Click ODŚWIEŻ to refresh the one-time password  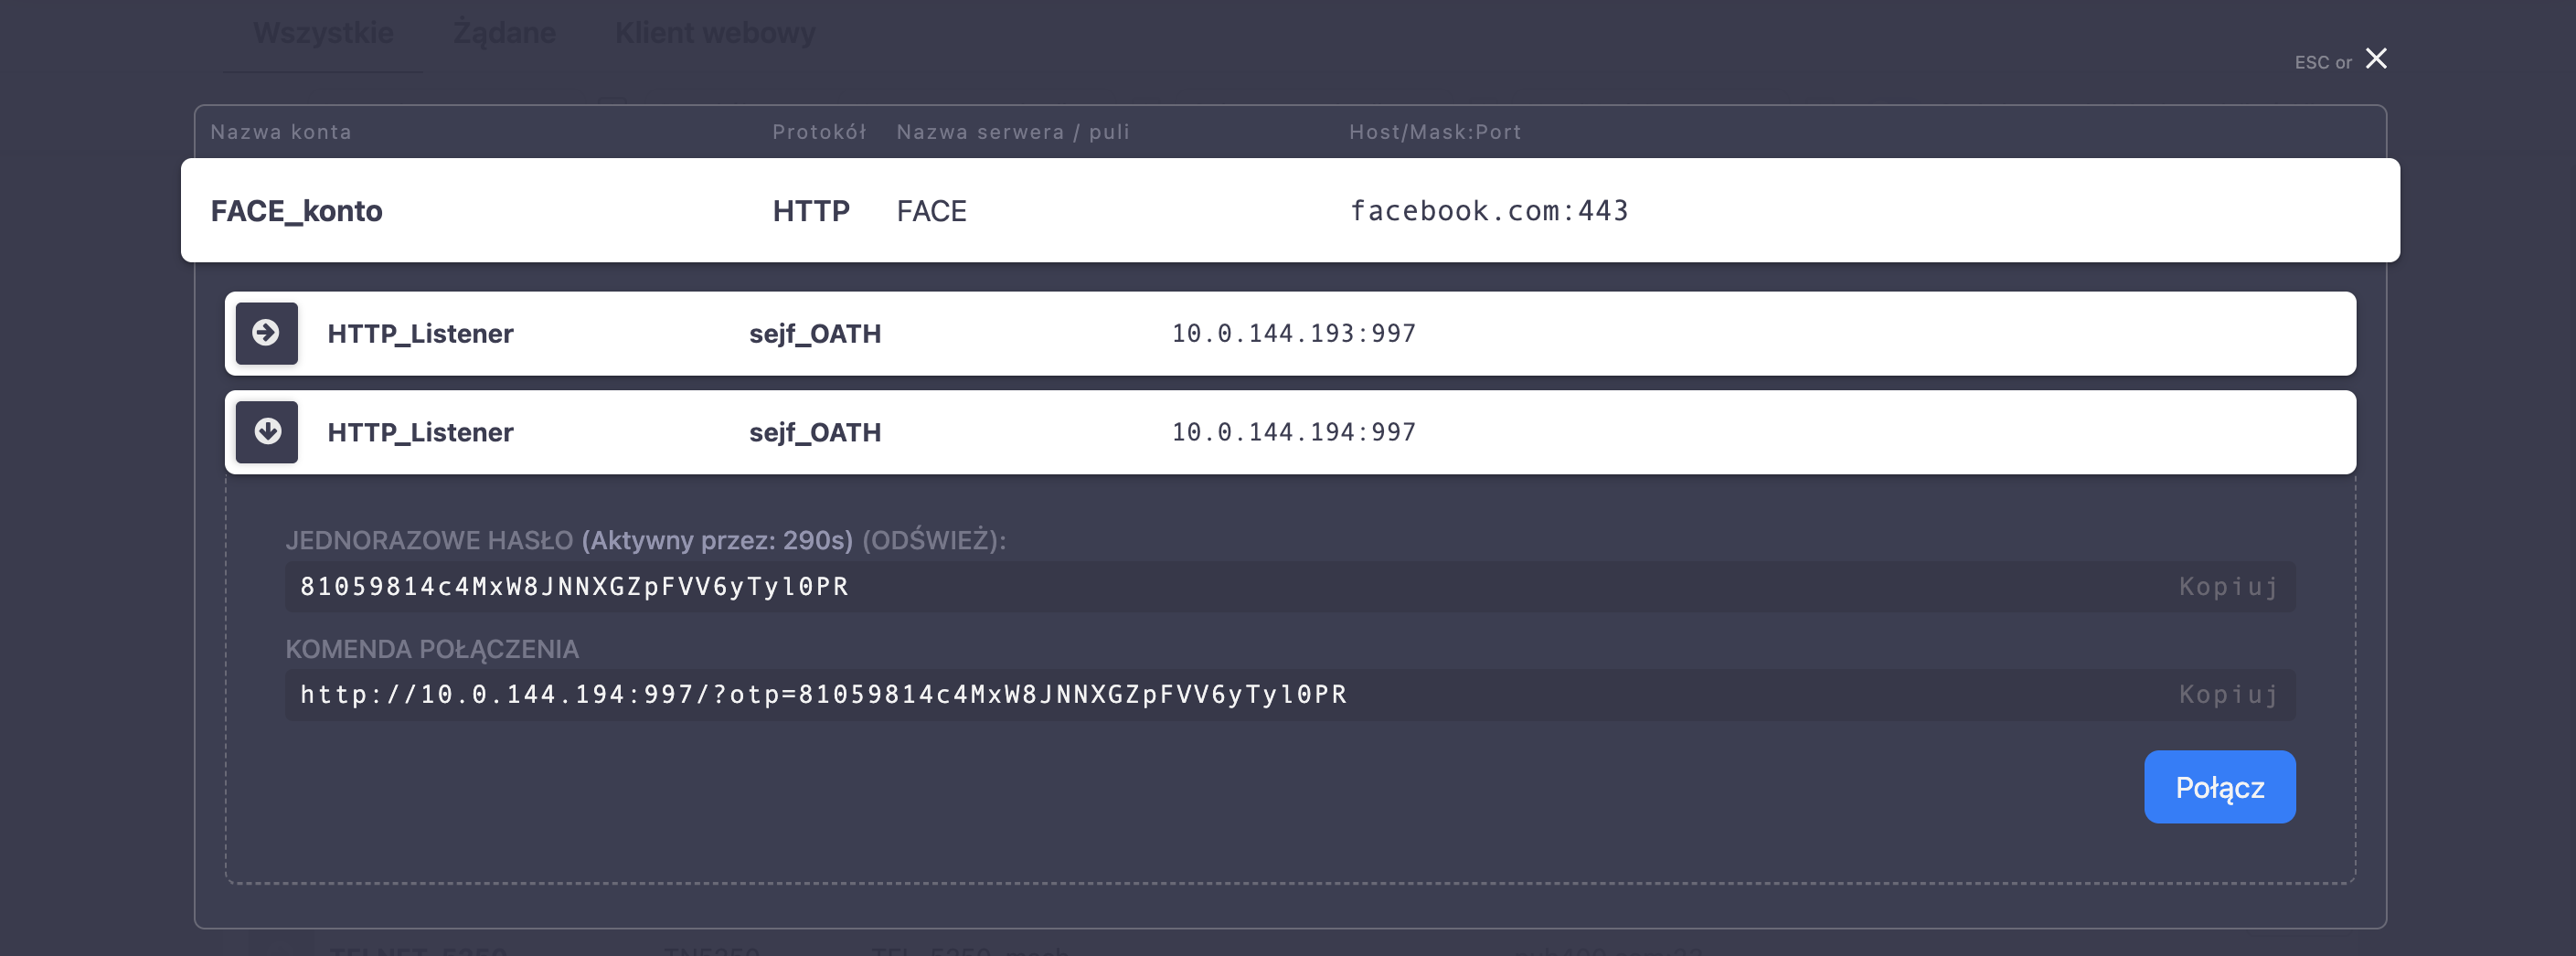pos(932,540)
